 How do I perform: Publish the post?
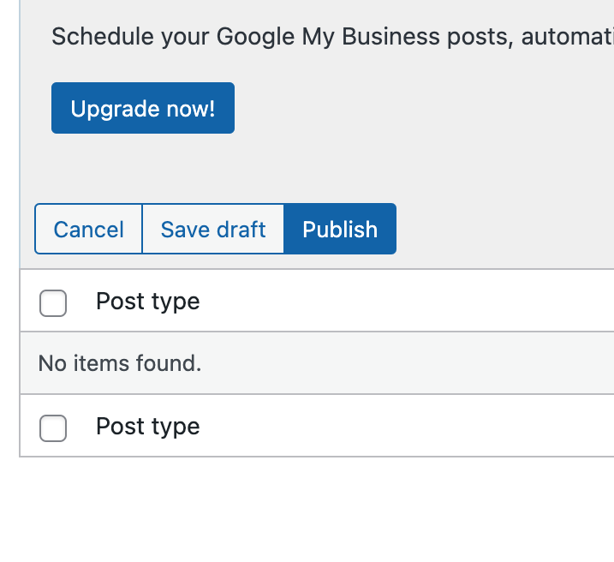tap(340, 230)
